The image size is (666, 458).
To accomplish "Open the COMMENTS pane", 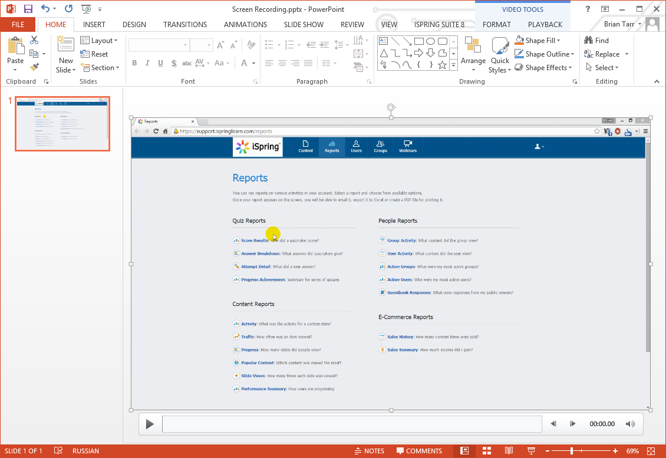I will (x=419, y=451).
